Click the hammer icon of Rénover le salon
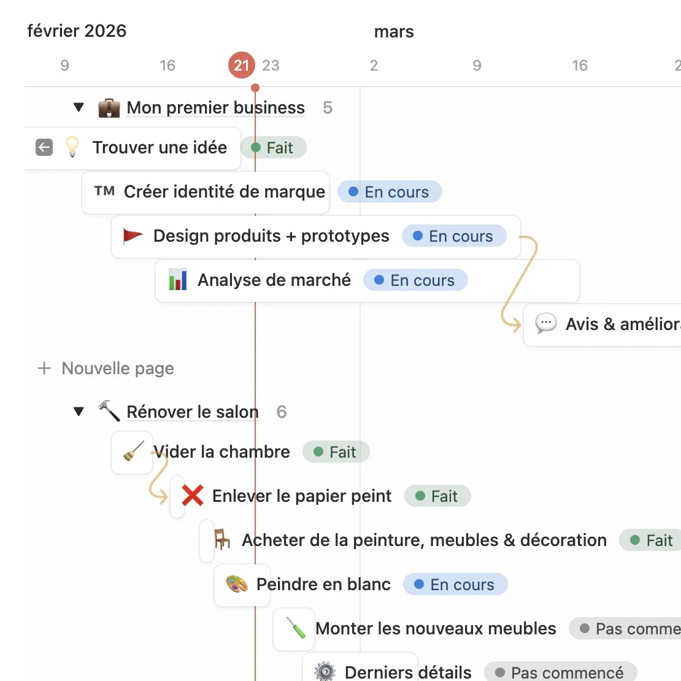681x681 pixels. click(109, 411)
